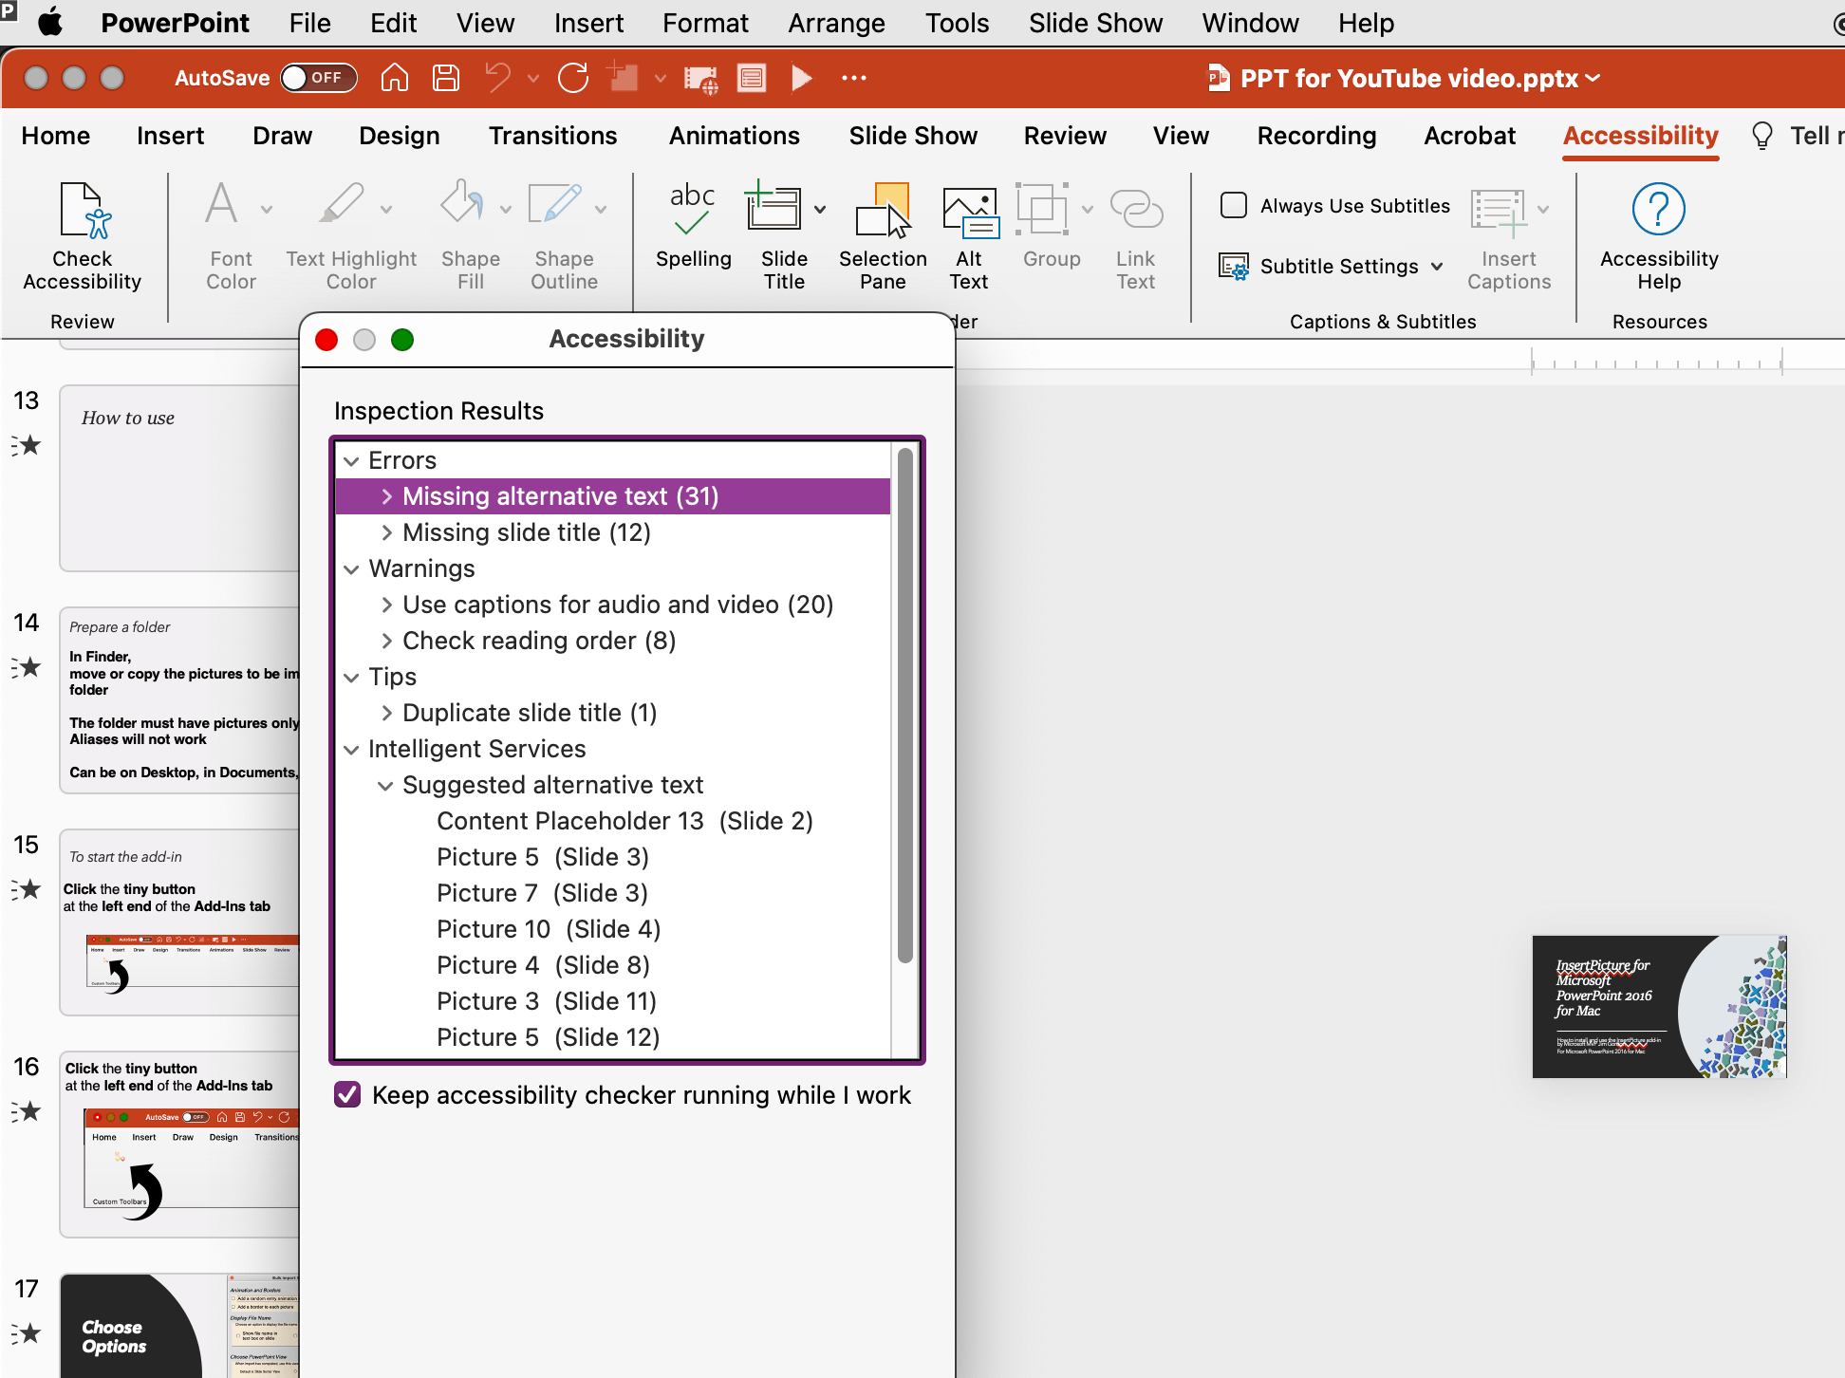Click the Redo/Repeat arrow icon
This screenshot has width=1845, height=1378.
tap(573, 78)
